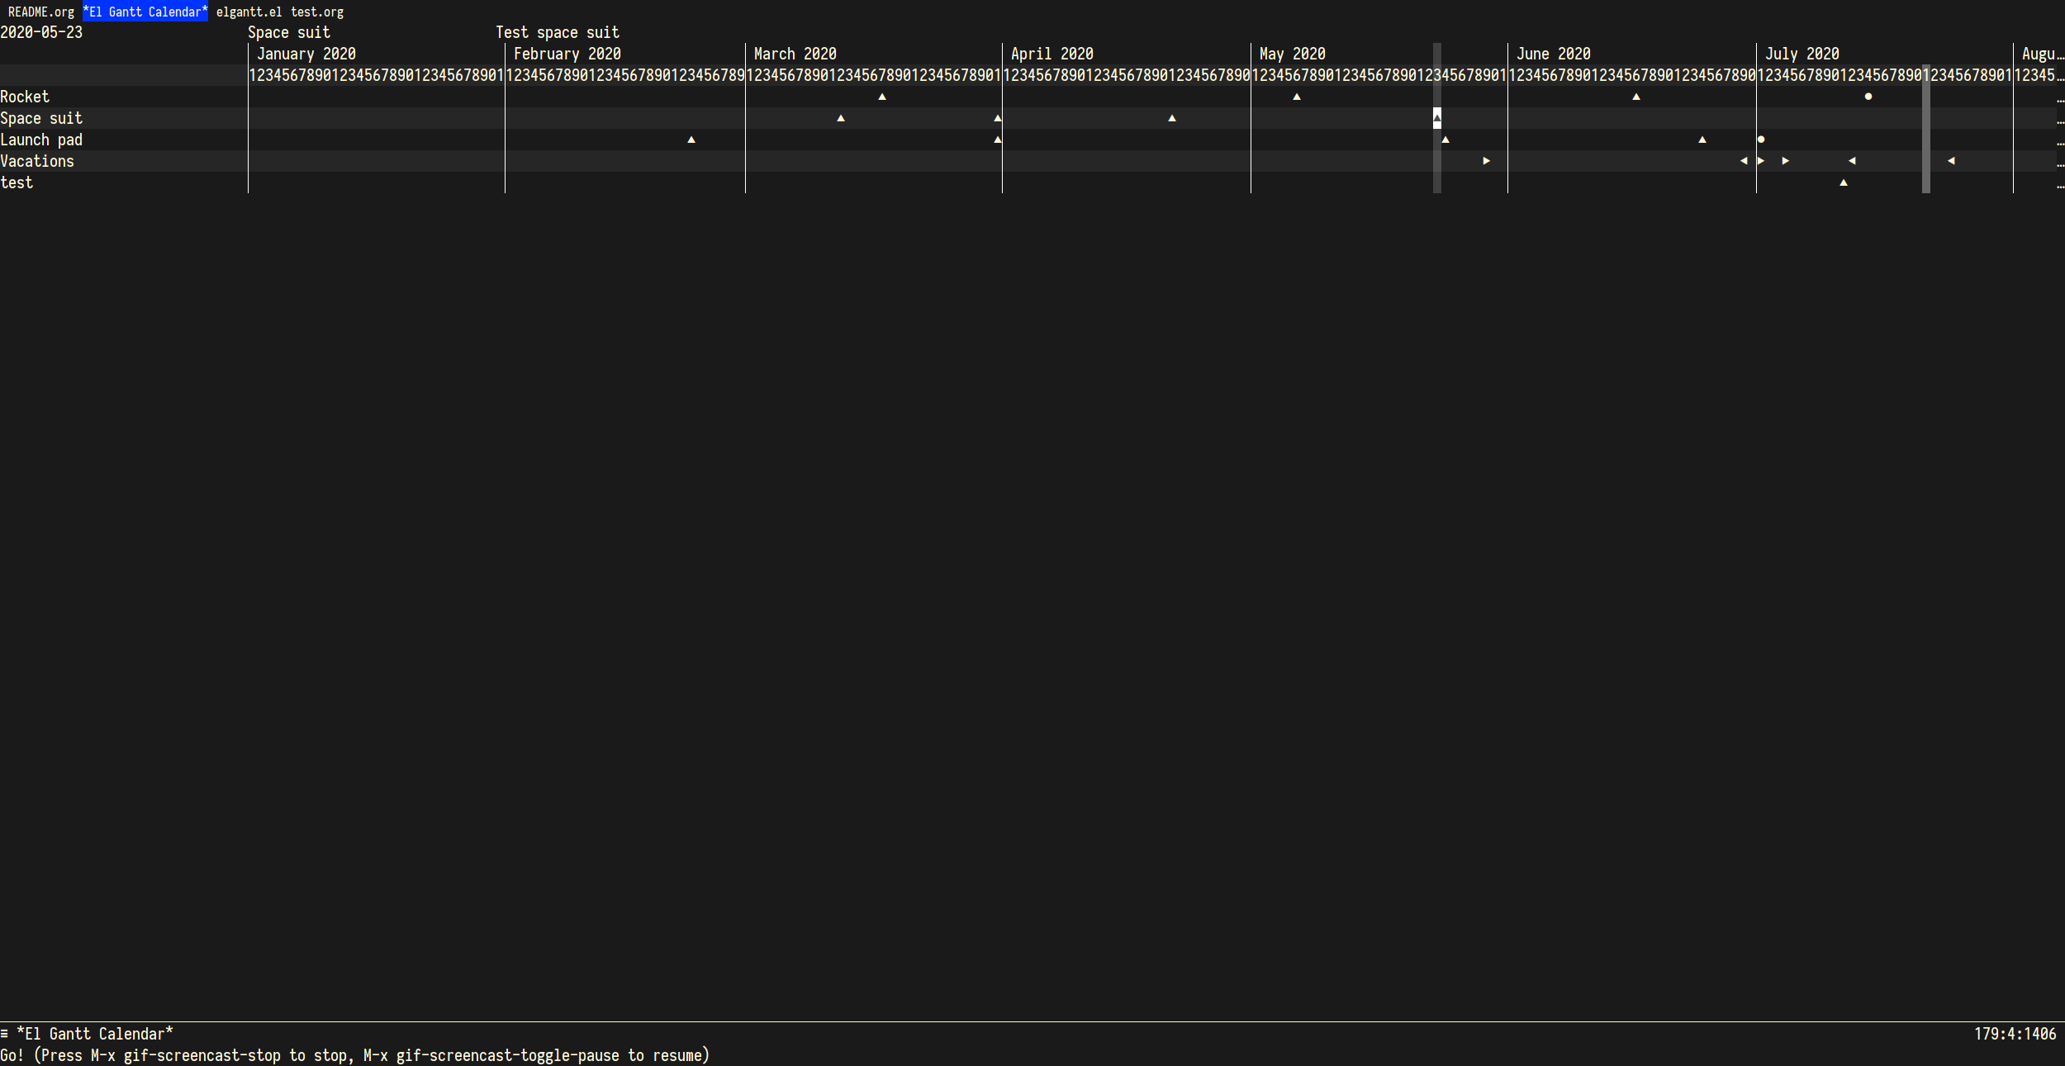Click the last Vacations left-arrow in July

(1951, 161)
